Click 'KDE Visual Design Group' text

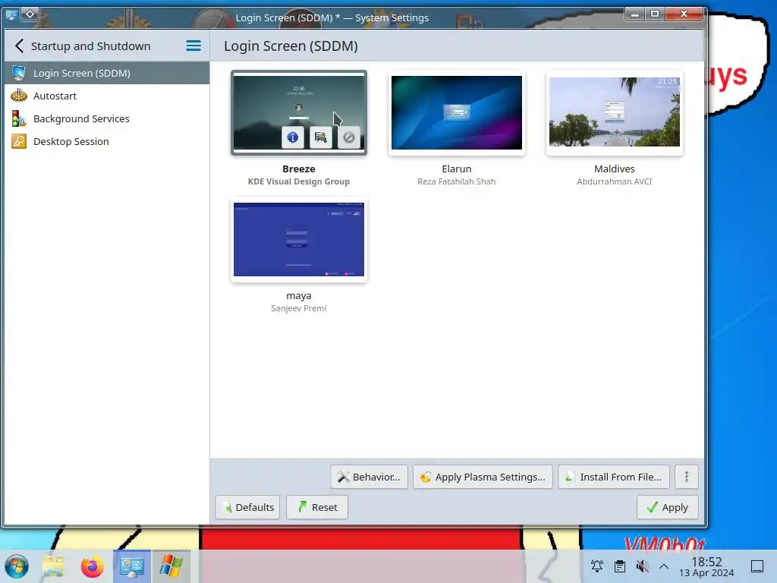(299, 181)
